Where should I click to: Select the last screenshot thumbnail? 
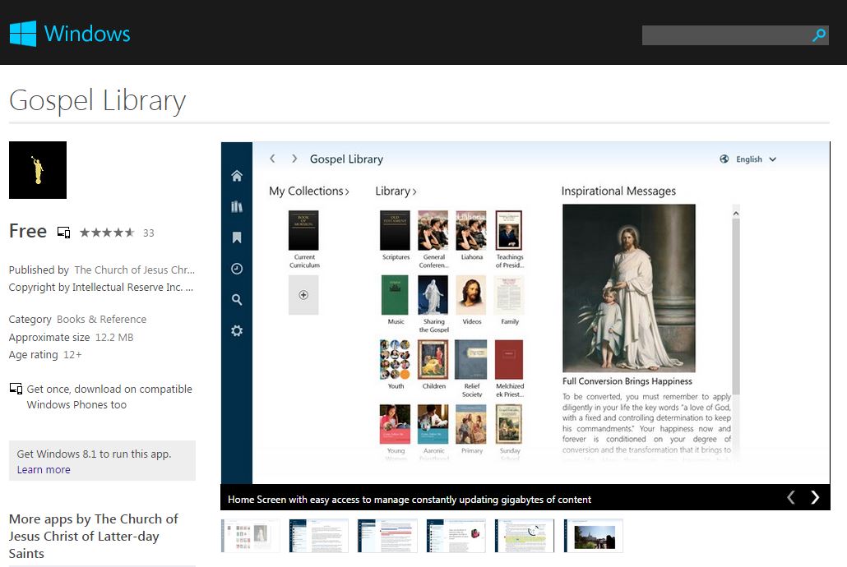pyautogui.click(x=593, y=535)
